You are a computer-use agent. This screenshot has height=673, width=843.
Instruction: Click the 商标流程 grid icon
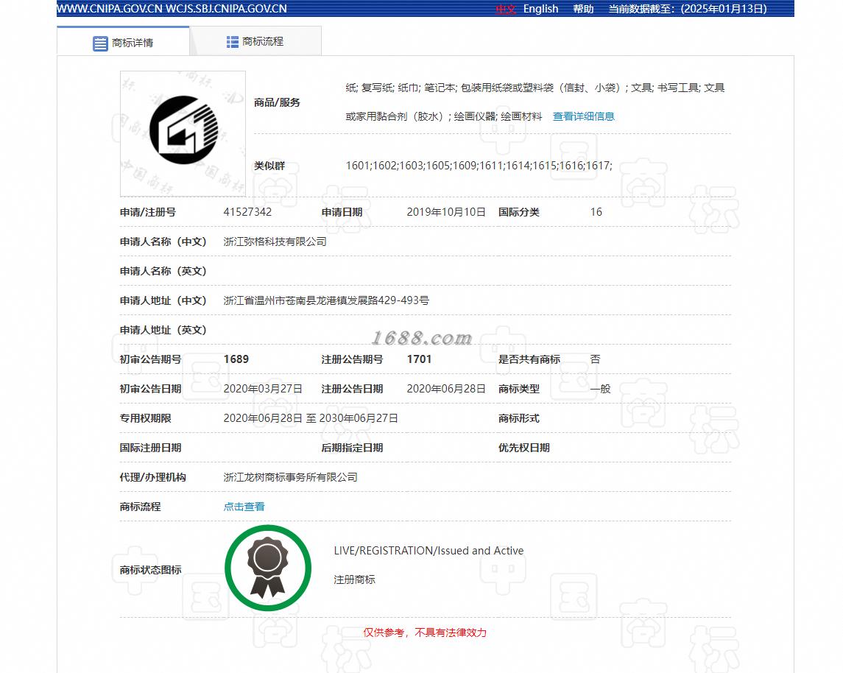232,42
